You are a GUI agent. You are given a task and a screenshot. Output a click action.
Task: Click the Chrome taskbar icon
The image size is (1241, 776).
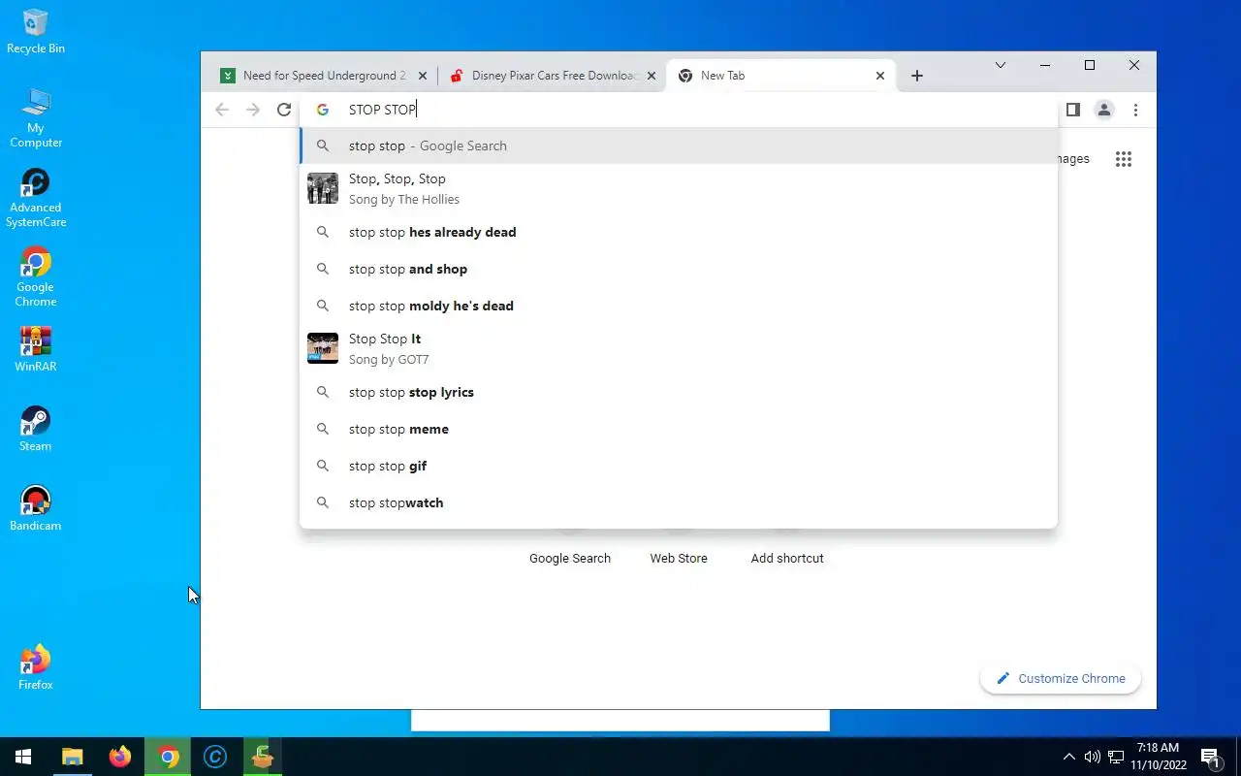pos(169,757)
